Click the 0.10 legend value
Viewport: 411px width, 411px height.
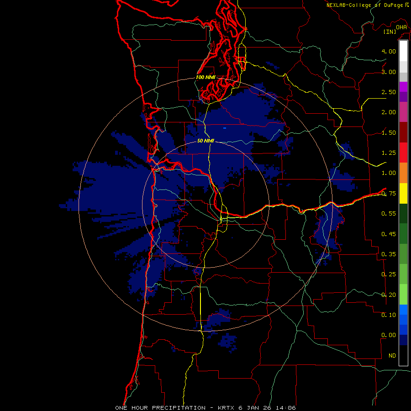[x=389, y=315]
